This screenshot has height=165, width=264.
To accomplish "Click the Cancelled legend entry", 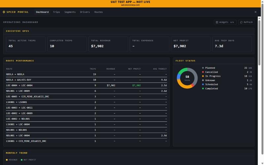I will point(227,72).
